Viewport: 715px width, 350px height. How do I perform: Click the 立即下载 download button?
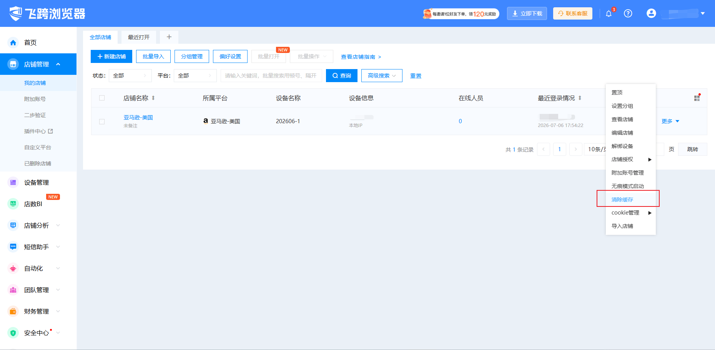tap(527, 13)
